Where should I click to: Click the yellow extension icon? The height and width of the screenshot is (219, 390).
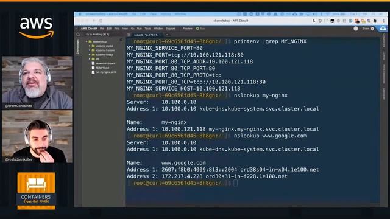pyautogui.click(x=363, y=21)
